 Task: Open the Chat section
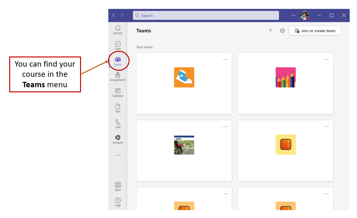118,45
